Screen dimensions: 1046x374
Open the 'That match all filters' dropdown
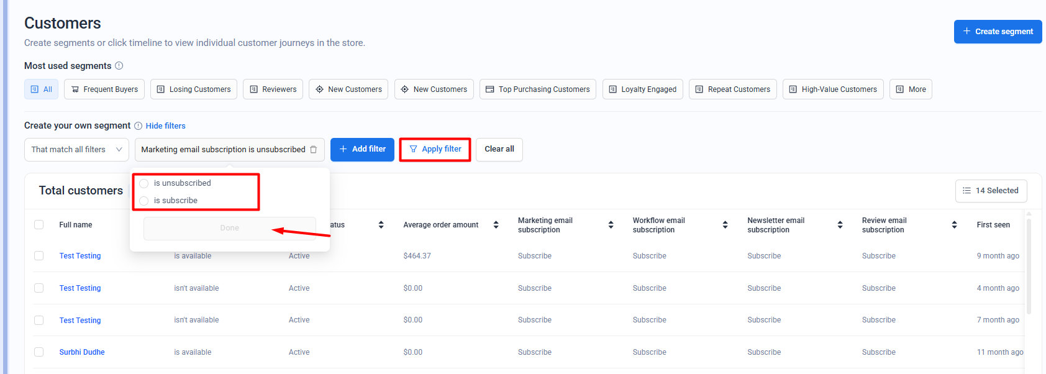[76, 150]
